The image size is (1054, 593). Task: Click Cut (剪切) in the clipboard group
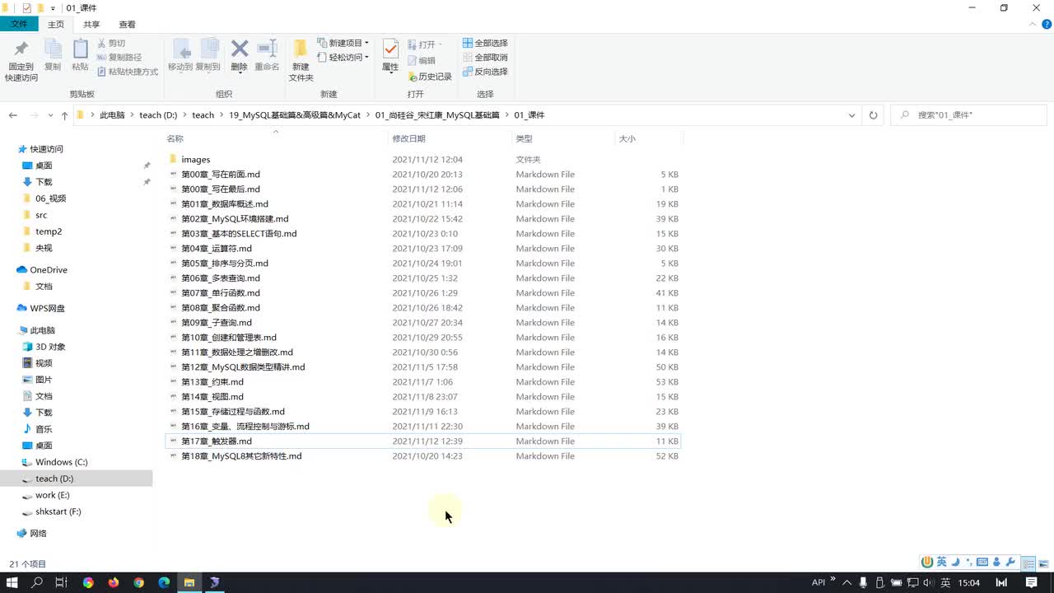coord(111,43)
